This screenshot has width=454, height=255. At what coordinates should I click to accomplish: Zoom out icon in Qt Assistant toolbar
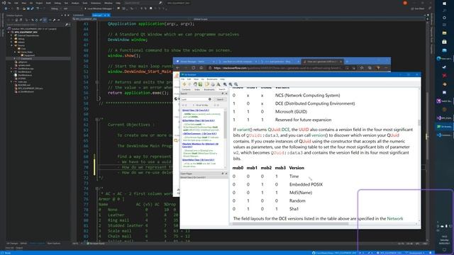[x=231, y=84]
